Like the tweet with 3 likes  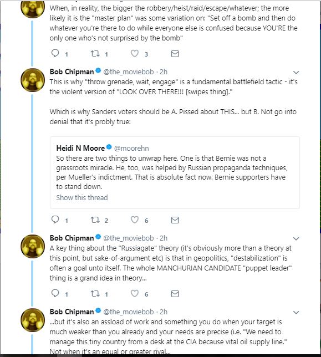click(135, 54)
